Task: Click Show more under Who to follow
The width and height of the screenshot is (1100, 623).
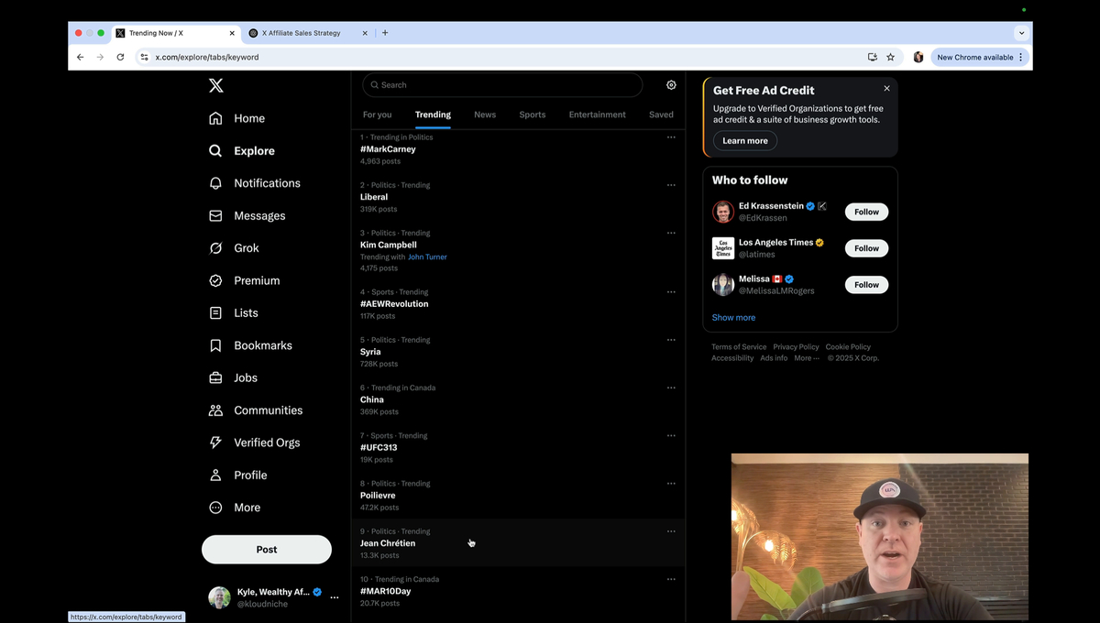Action: tap(733, 318)
